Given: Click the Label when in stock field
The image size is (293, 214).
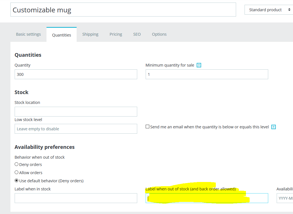Looking at the screenshot, I should pyautogui.click(x=76, y=198).
